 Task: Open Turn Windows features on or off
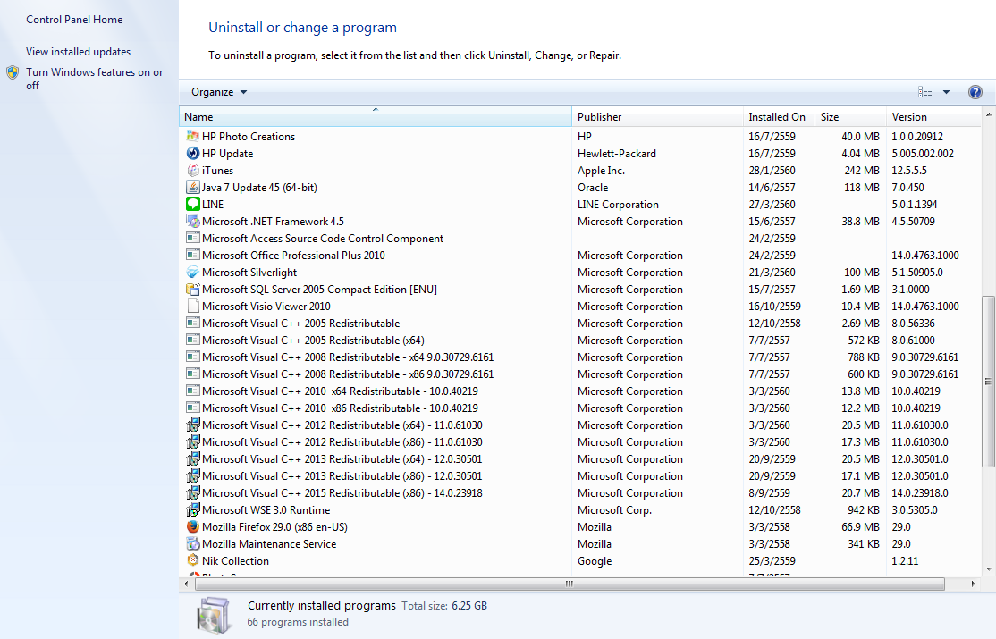click(x=94, y=79)
